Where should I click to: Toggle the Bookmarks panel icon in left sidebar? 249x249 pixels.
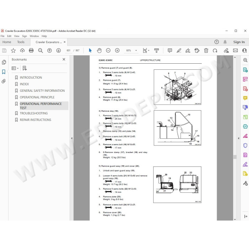4,72
